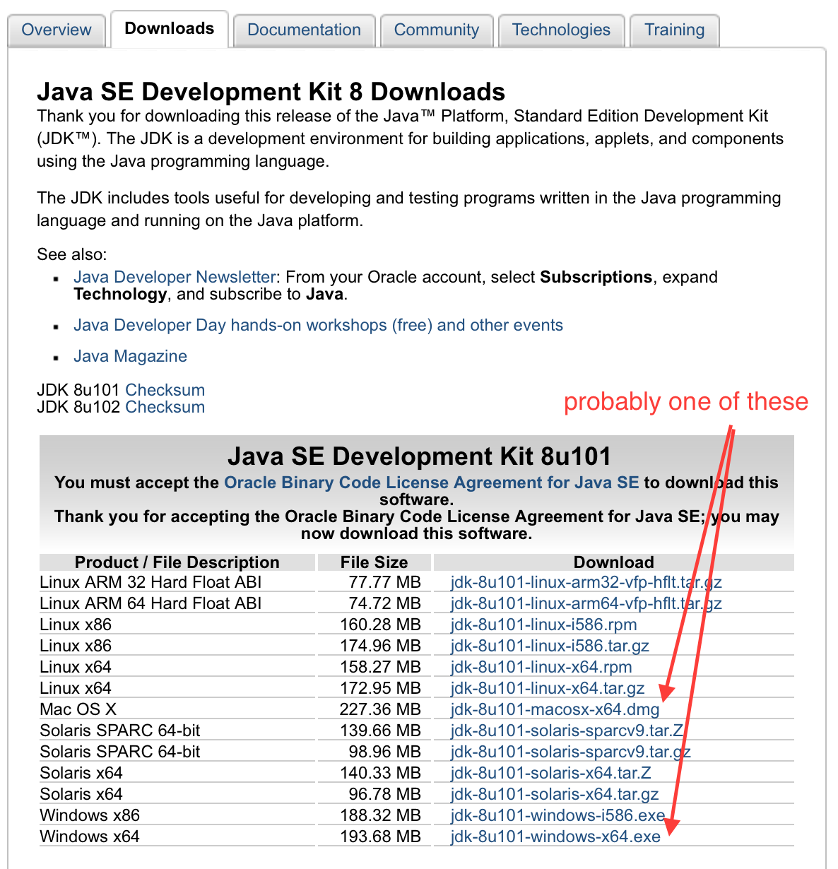Click the '140.33 MB' file size cell
Screen dimensions: 838x869
coord(374,773)
